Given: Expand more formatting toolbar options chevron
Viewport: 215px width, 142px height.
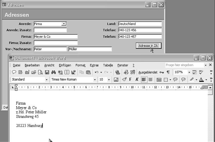Looking at the screenshot, I should pyautogui.click(x=211, y=80).
